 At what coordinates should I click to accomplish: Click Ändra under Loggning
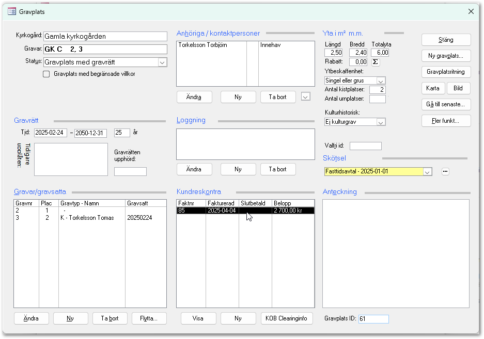[194, 169]
